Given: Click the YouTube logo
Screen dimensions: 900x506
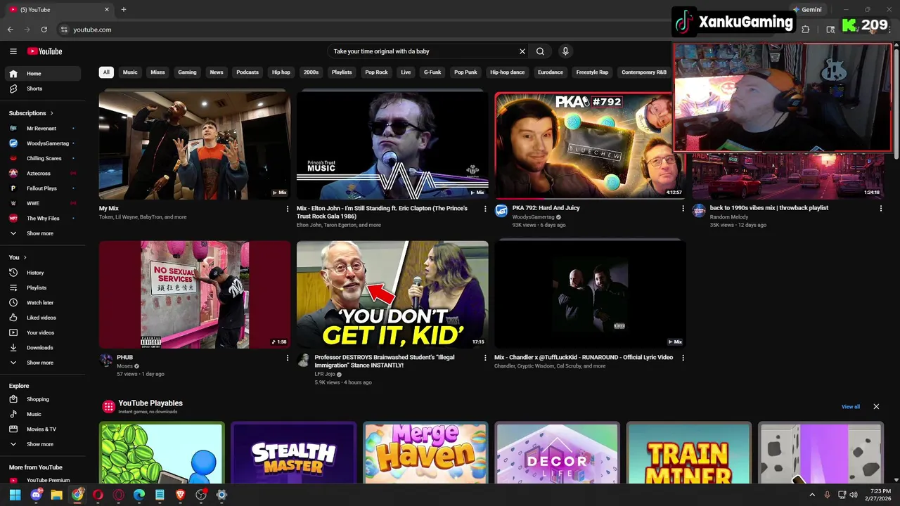Looking at the screenshot, I should [44, 51].
